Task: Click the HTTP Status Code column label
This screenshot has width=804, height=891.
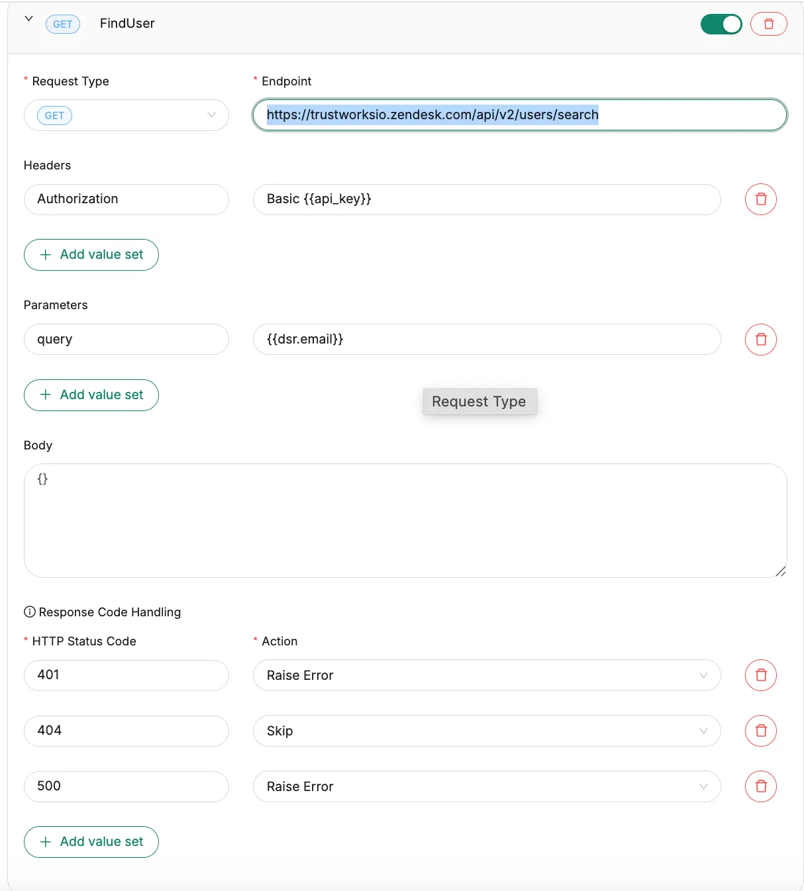Action: coord(84,641)
